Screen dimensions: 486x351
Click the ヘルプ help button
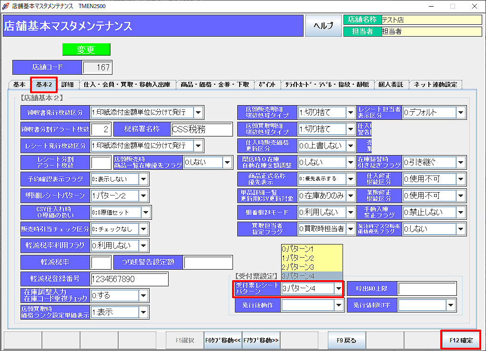324,26
